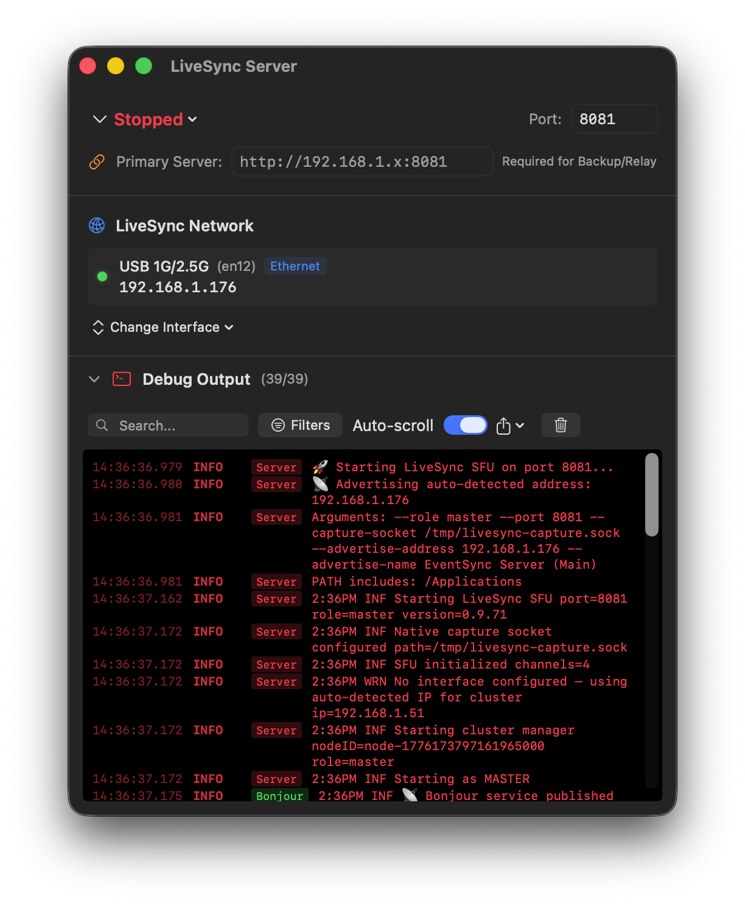Click the Primary Server URL field
The width and height of the screenshot is (745, 906).
tap(362, 161)
